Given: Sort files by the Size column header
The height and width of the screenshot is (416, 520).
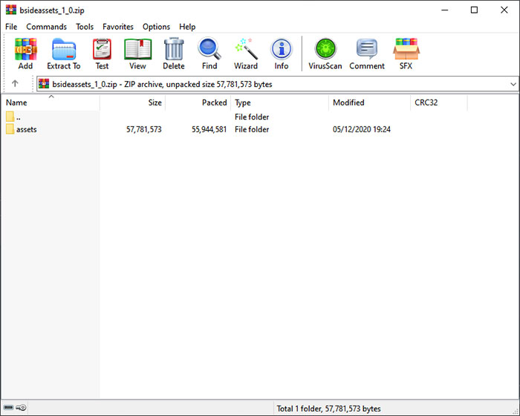Looking at the screenshot, I should [x=155, y=103].
